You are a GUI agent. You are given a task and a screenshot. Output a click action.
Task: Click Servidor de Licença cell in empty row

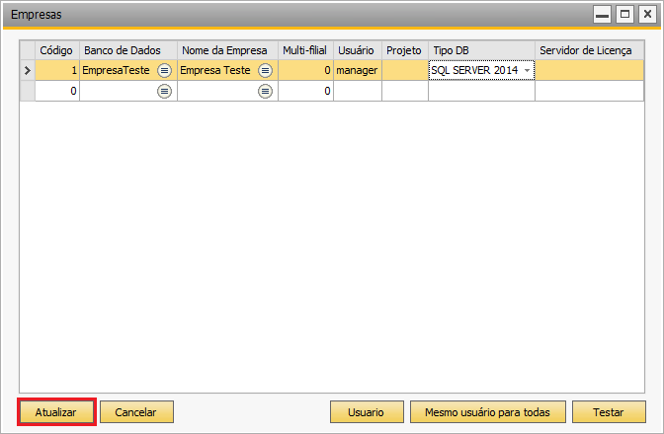[590, 91]
